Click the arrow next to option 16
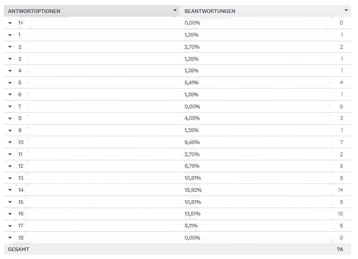Screen dimensions: 358x259 tap(10, 214)
